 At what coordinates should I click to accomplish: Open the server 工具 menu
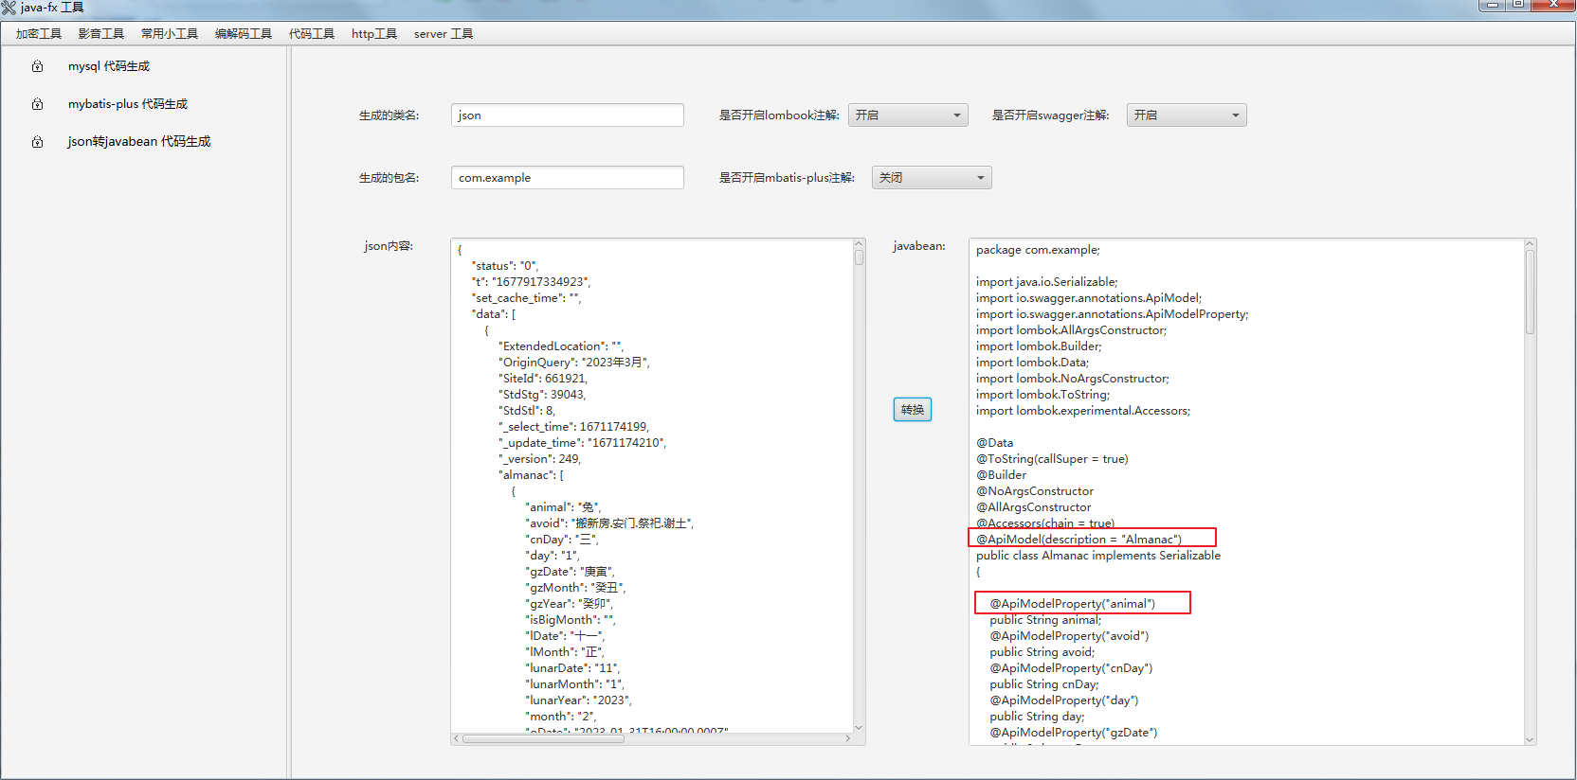444,34
